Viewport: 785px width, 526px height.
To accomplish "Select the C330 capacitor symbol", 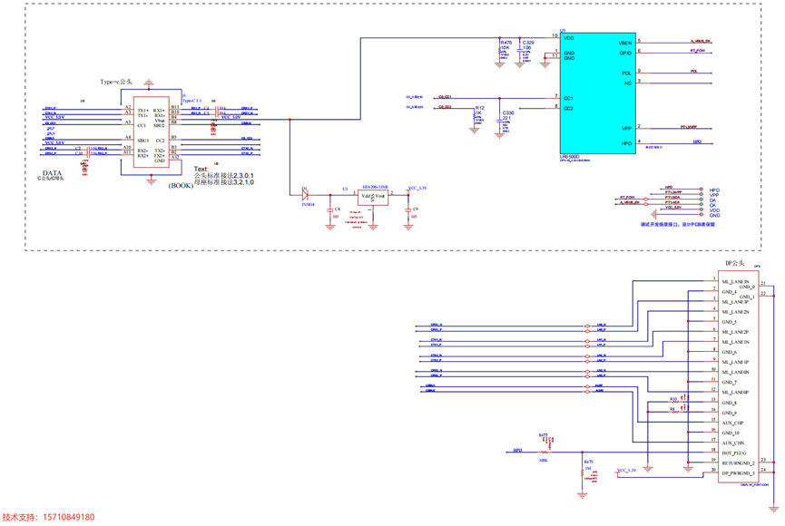I will [x=499, y=122].
